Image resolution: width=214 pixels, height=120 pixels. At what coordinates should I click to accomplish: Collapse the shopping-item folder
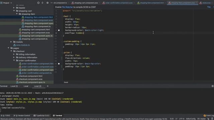[x=17, y=14]
